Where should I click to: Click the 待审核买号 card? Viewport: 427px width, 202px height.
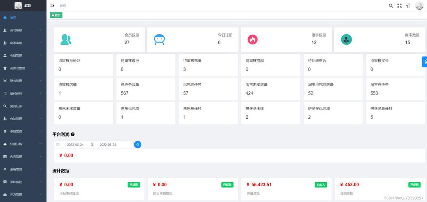395,65
